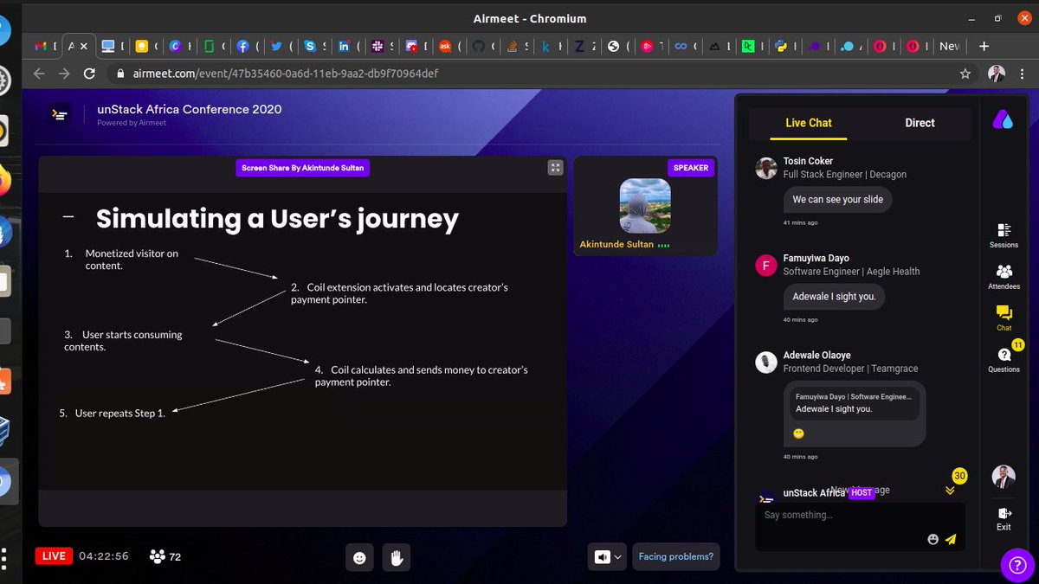Viewport: 1039px width, 584px height.
Task: Open Firefox from the Ubuntu dock
Action: 4,180
